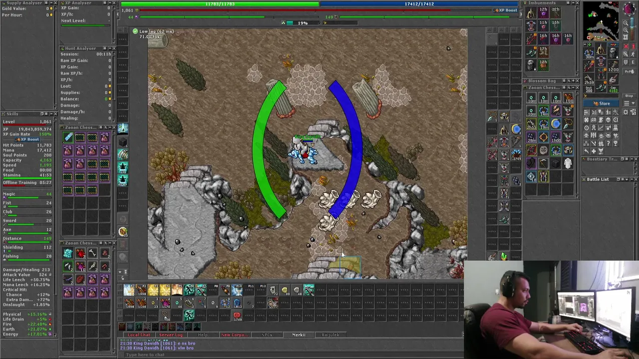Click the minimap compass rose

630,9
